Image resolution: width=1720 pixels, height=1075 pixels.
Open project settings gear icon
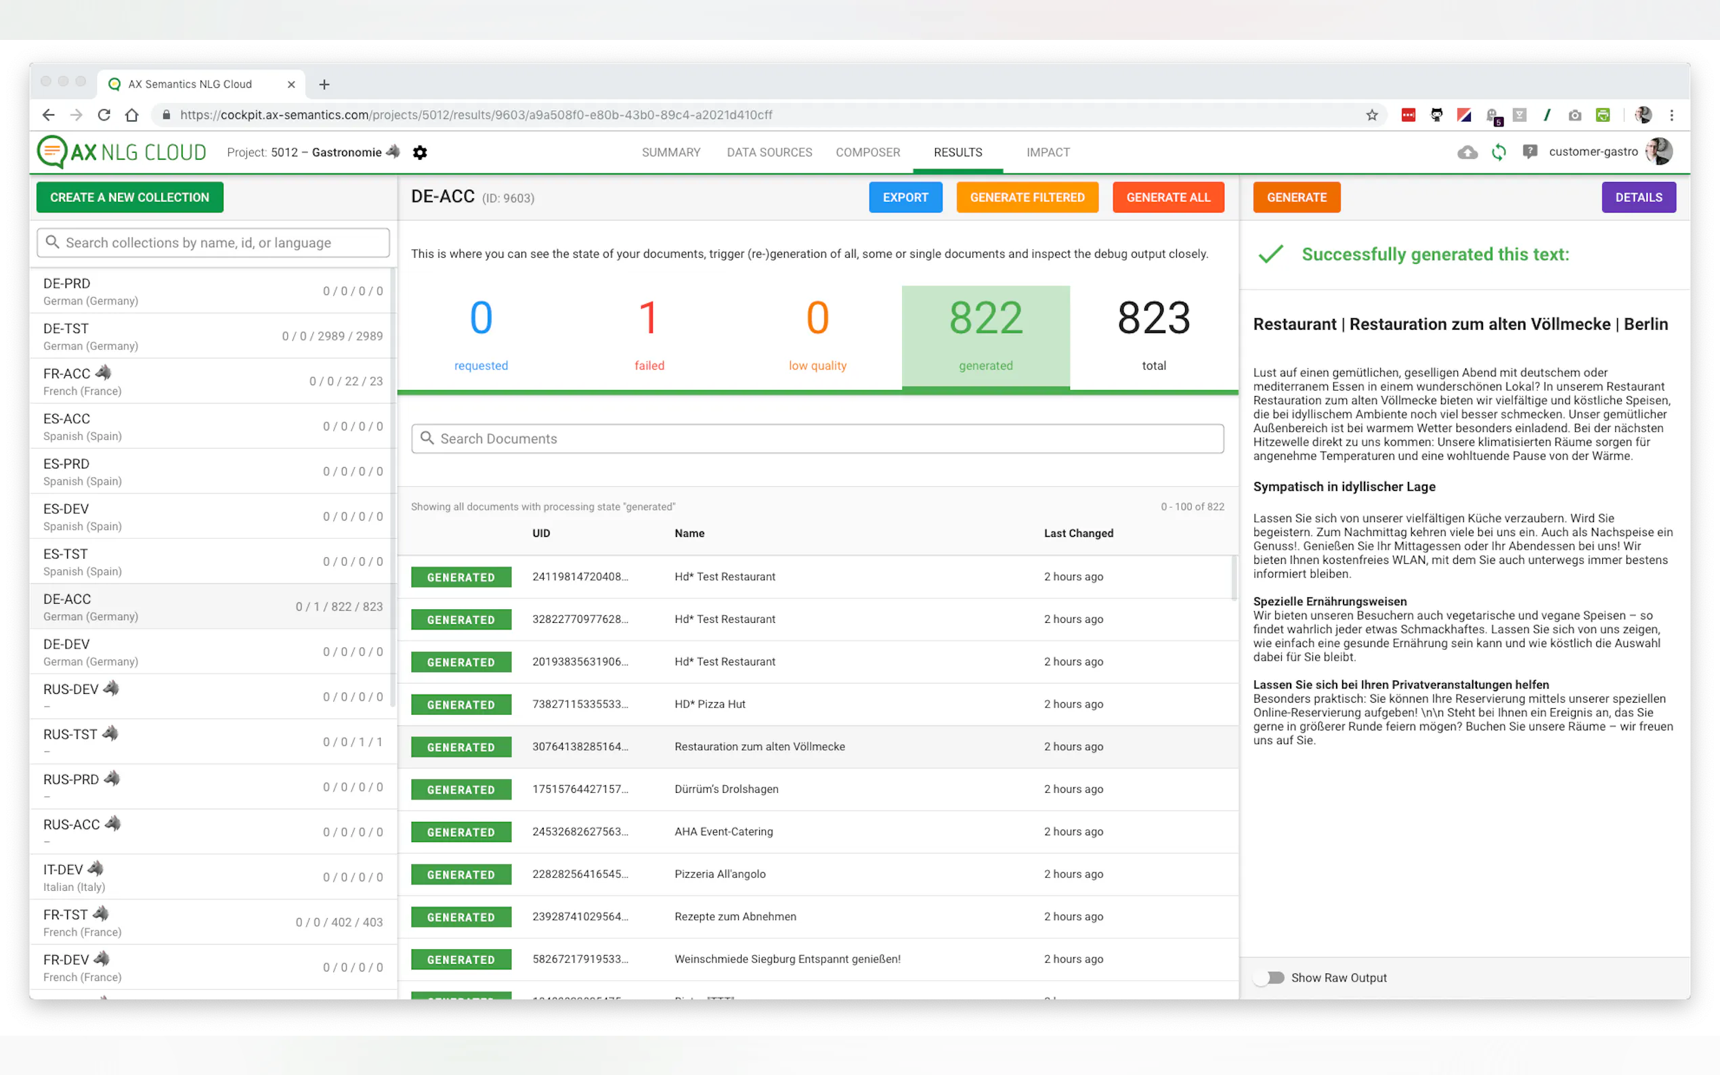[420, 152]
